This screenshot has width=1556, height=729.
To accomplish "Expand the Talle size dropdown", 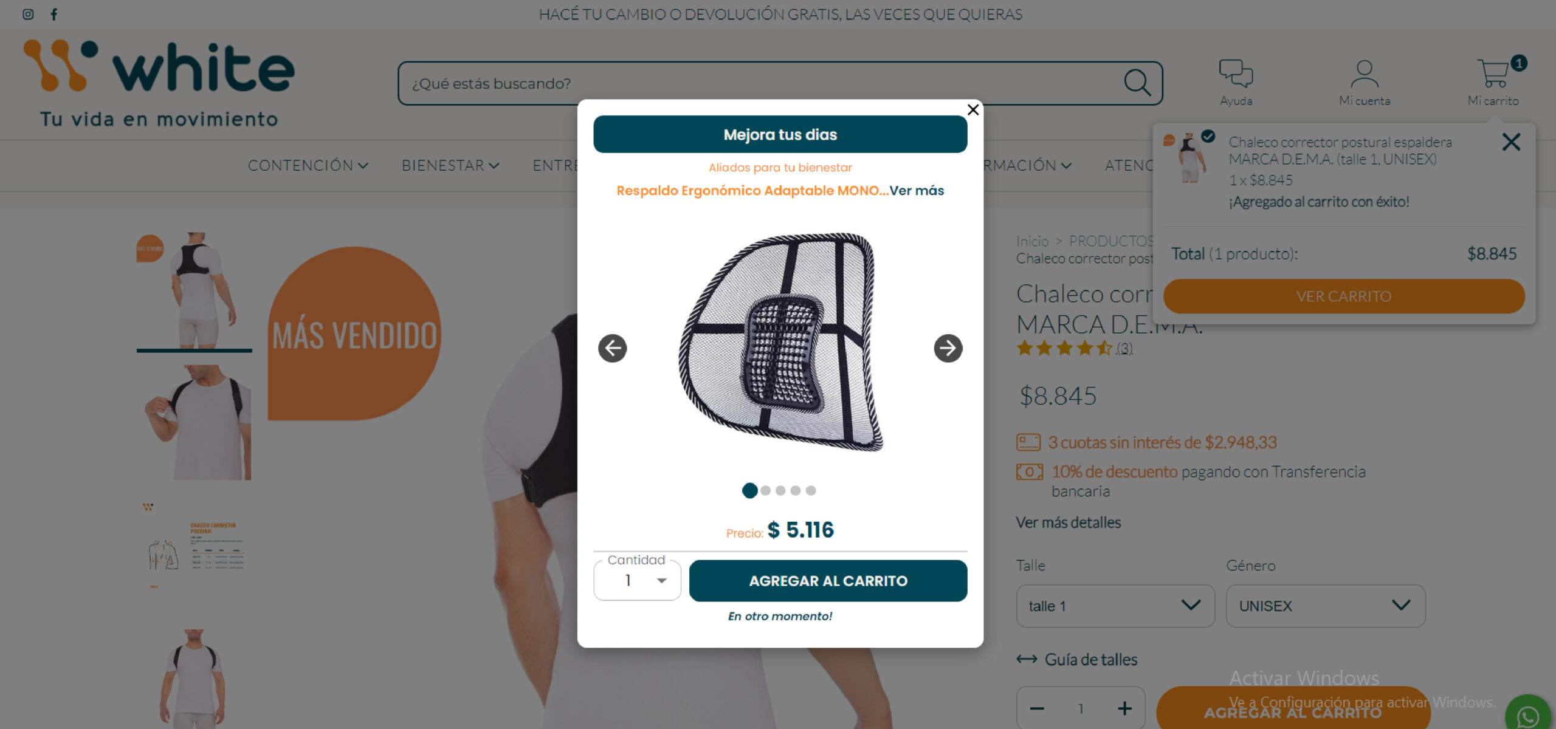I will pyautogui.click(x=1115, y=606).
